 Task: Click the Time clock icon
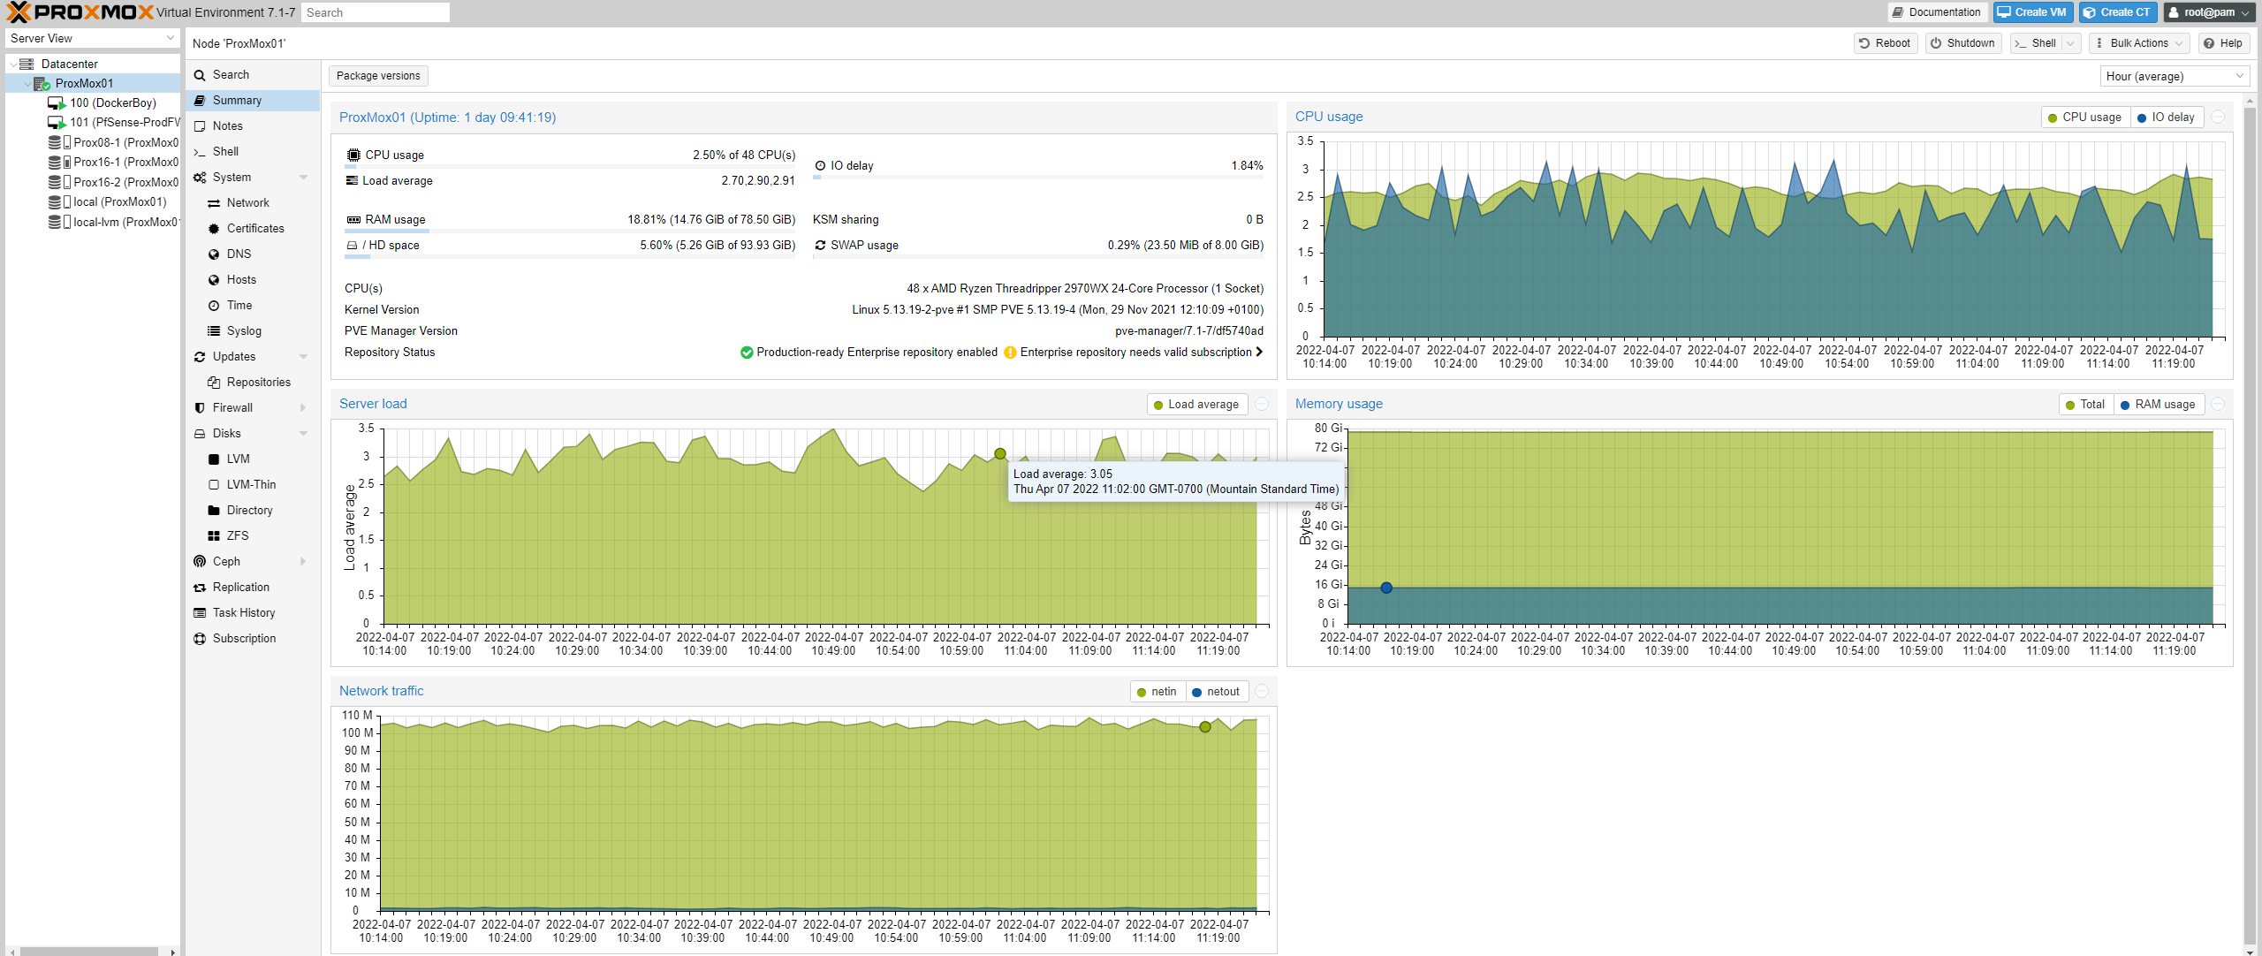214,306
